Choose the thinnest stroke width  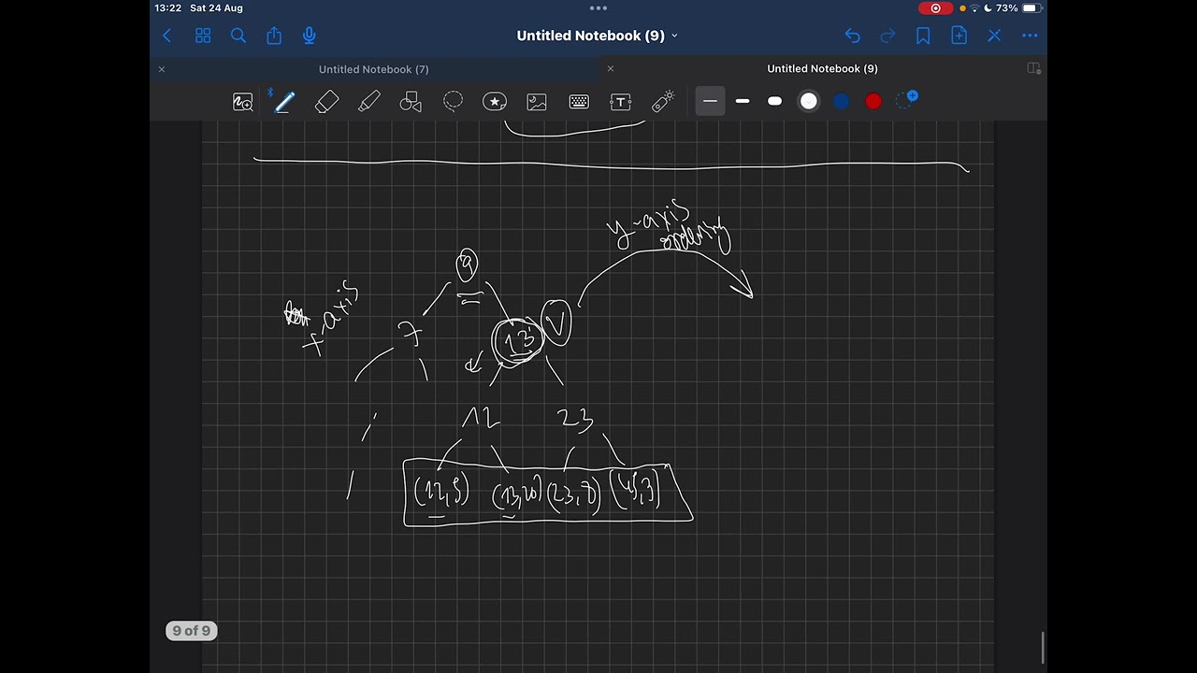[x=710, y=101]
